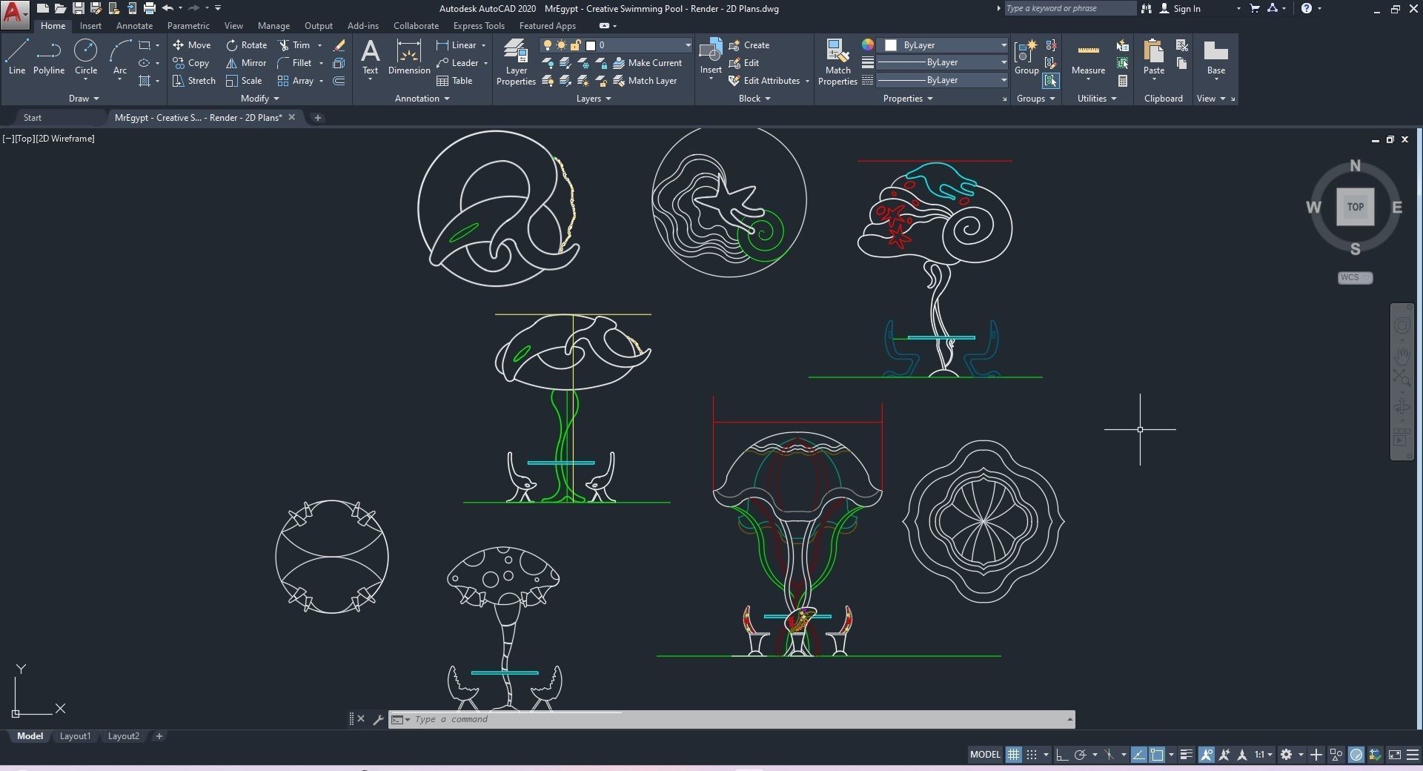Open the Insert ribbon tab

[90, 26]
